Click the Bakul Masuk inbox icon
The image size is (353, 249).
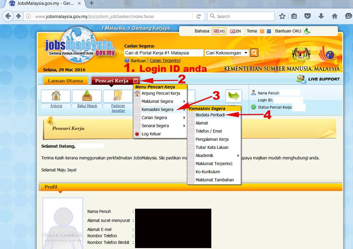point(87,96)
